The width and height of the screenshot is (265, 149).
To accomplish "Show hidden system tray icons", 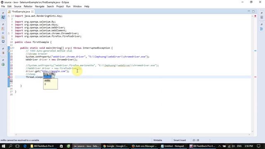I will tap(219, 146).
